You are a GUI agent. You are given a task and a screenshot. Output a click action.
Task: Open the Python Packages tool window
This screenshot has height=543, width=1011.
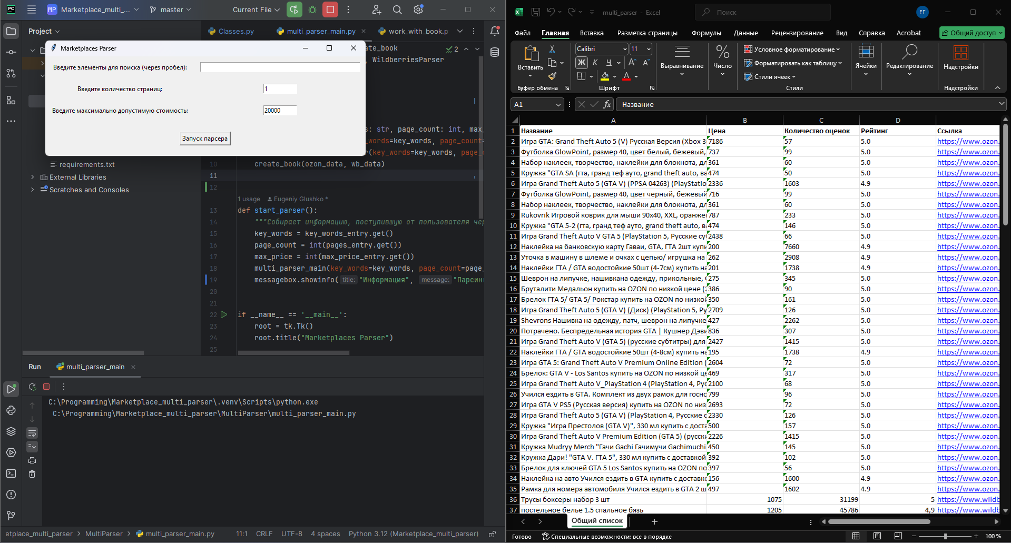(x=11, y=431)
